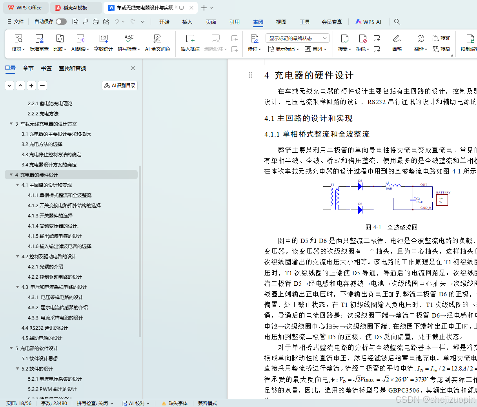Click the AI识别目录 button

point(119,85)
